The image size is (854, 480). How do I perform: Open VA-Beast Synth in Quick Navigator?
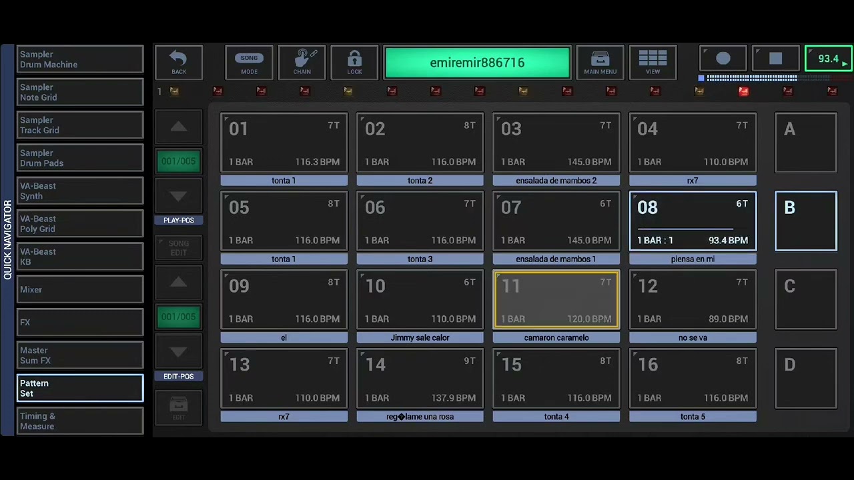[x=80, y=191]
